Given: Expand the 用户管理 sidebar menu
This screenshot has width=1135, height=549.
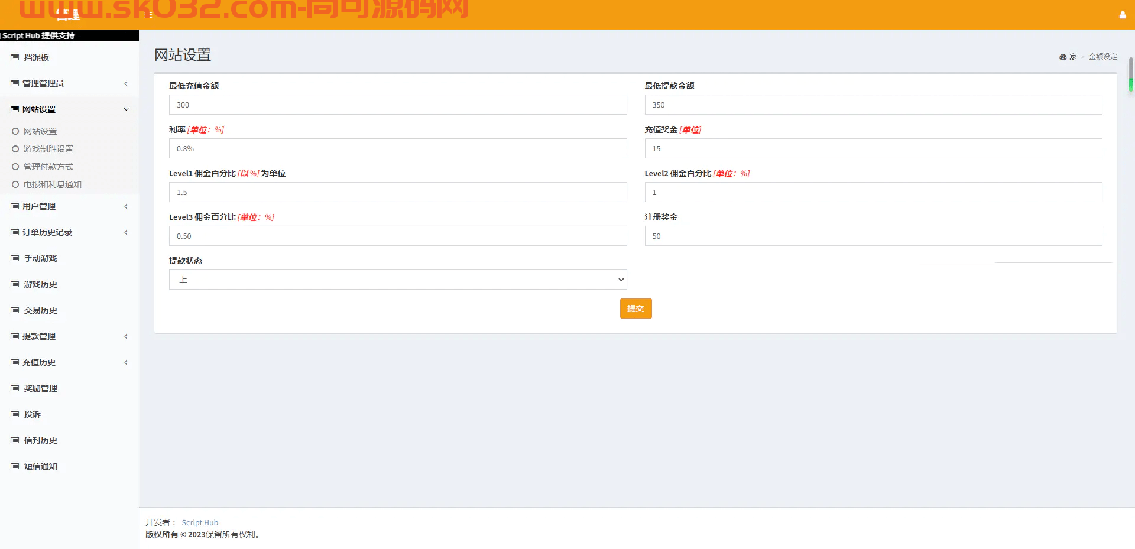Looking at the screenshot, I should click(69, 206).
